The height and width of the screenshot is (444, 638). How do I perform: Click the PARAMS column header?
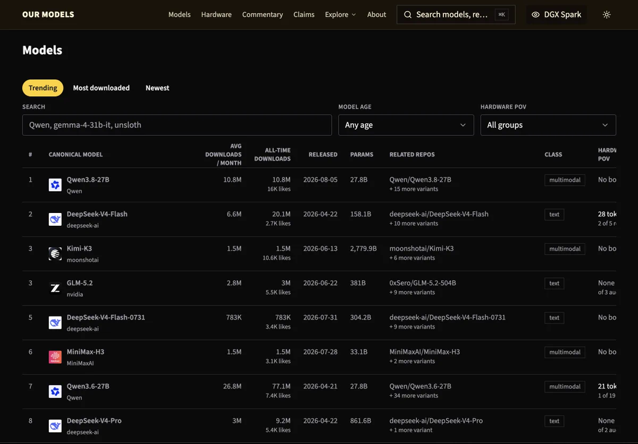pos(362,155)
